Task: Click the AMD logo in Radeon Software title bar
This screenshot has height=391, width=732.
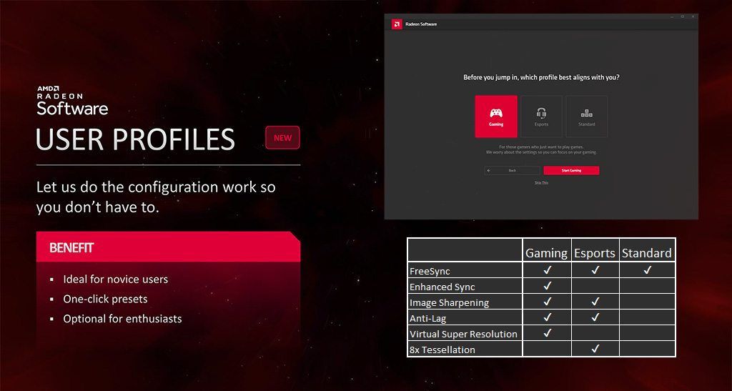Action: coord(397,24)
